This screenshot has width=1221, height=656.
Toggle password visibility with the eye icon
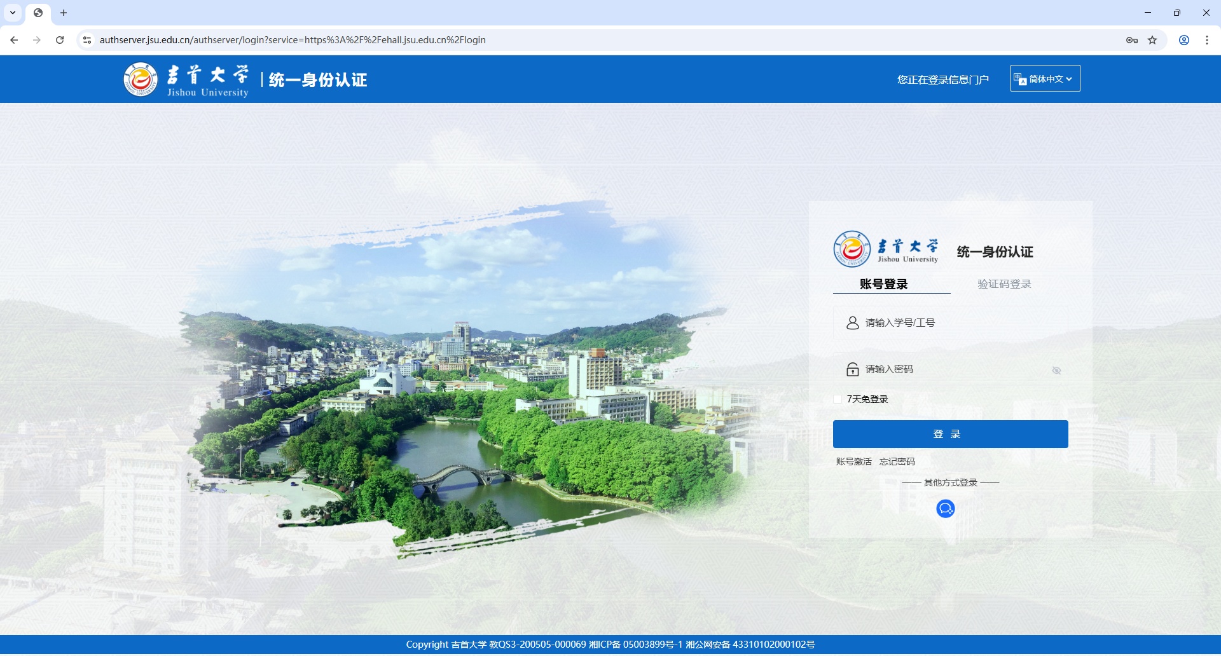(x=1057, y=369)
